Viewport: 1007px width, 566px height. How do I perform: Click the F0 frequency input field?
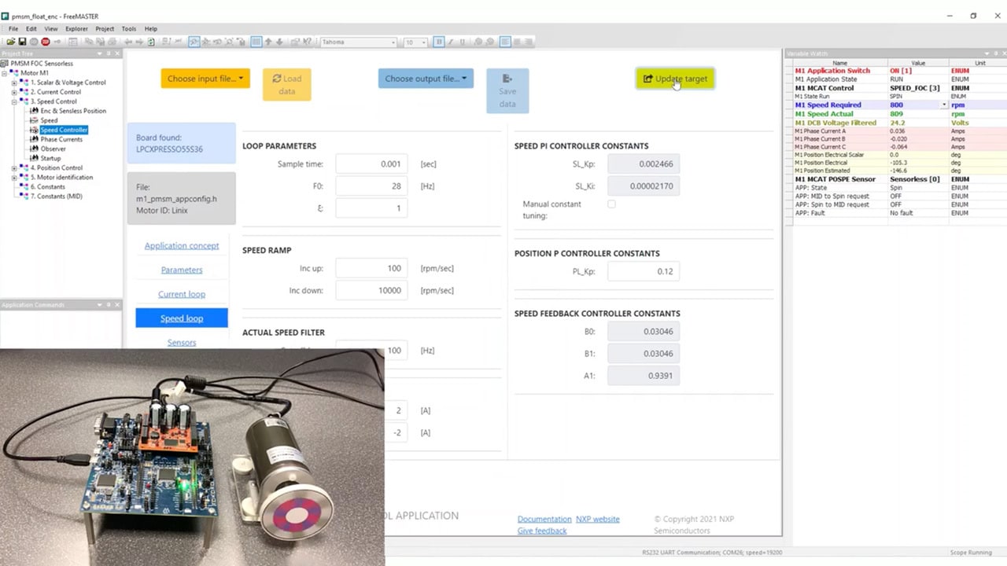(x=371, y=186)
